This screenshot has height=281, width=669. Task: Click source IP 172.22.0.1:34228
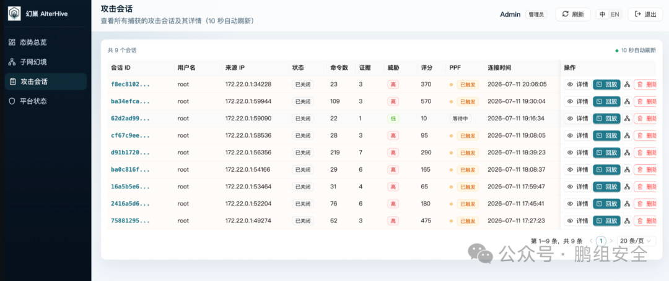coord(248,85)
